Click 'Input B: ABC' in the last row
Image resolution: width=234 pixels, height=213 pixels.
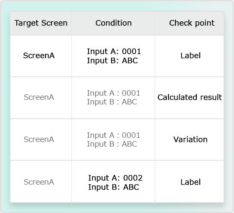114,187
